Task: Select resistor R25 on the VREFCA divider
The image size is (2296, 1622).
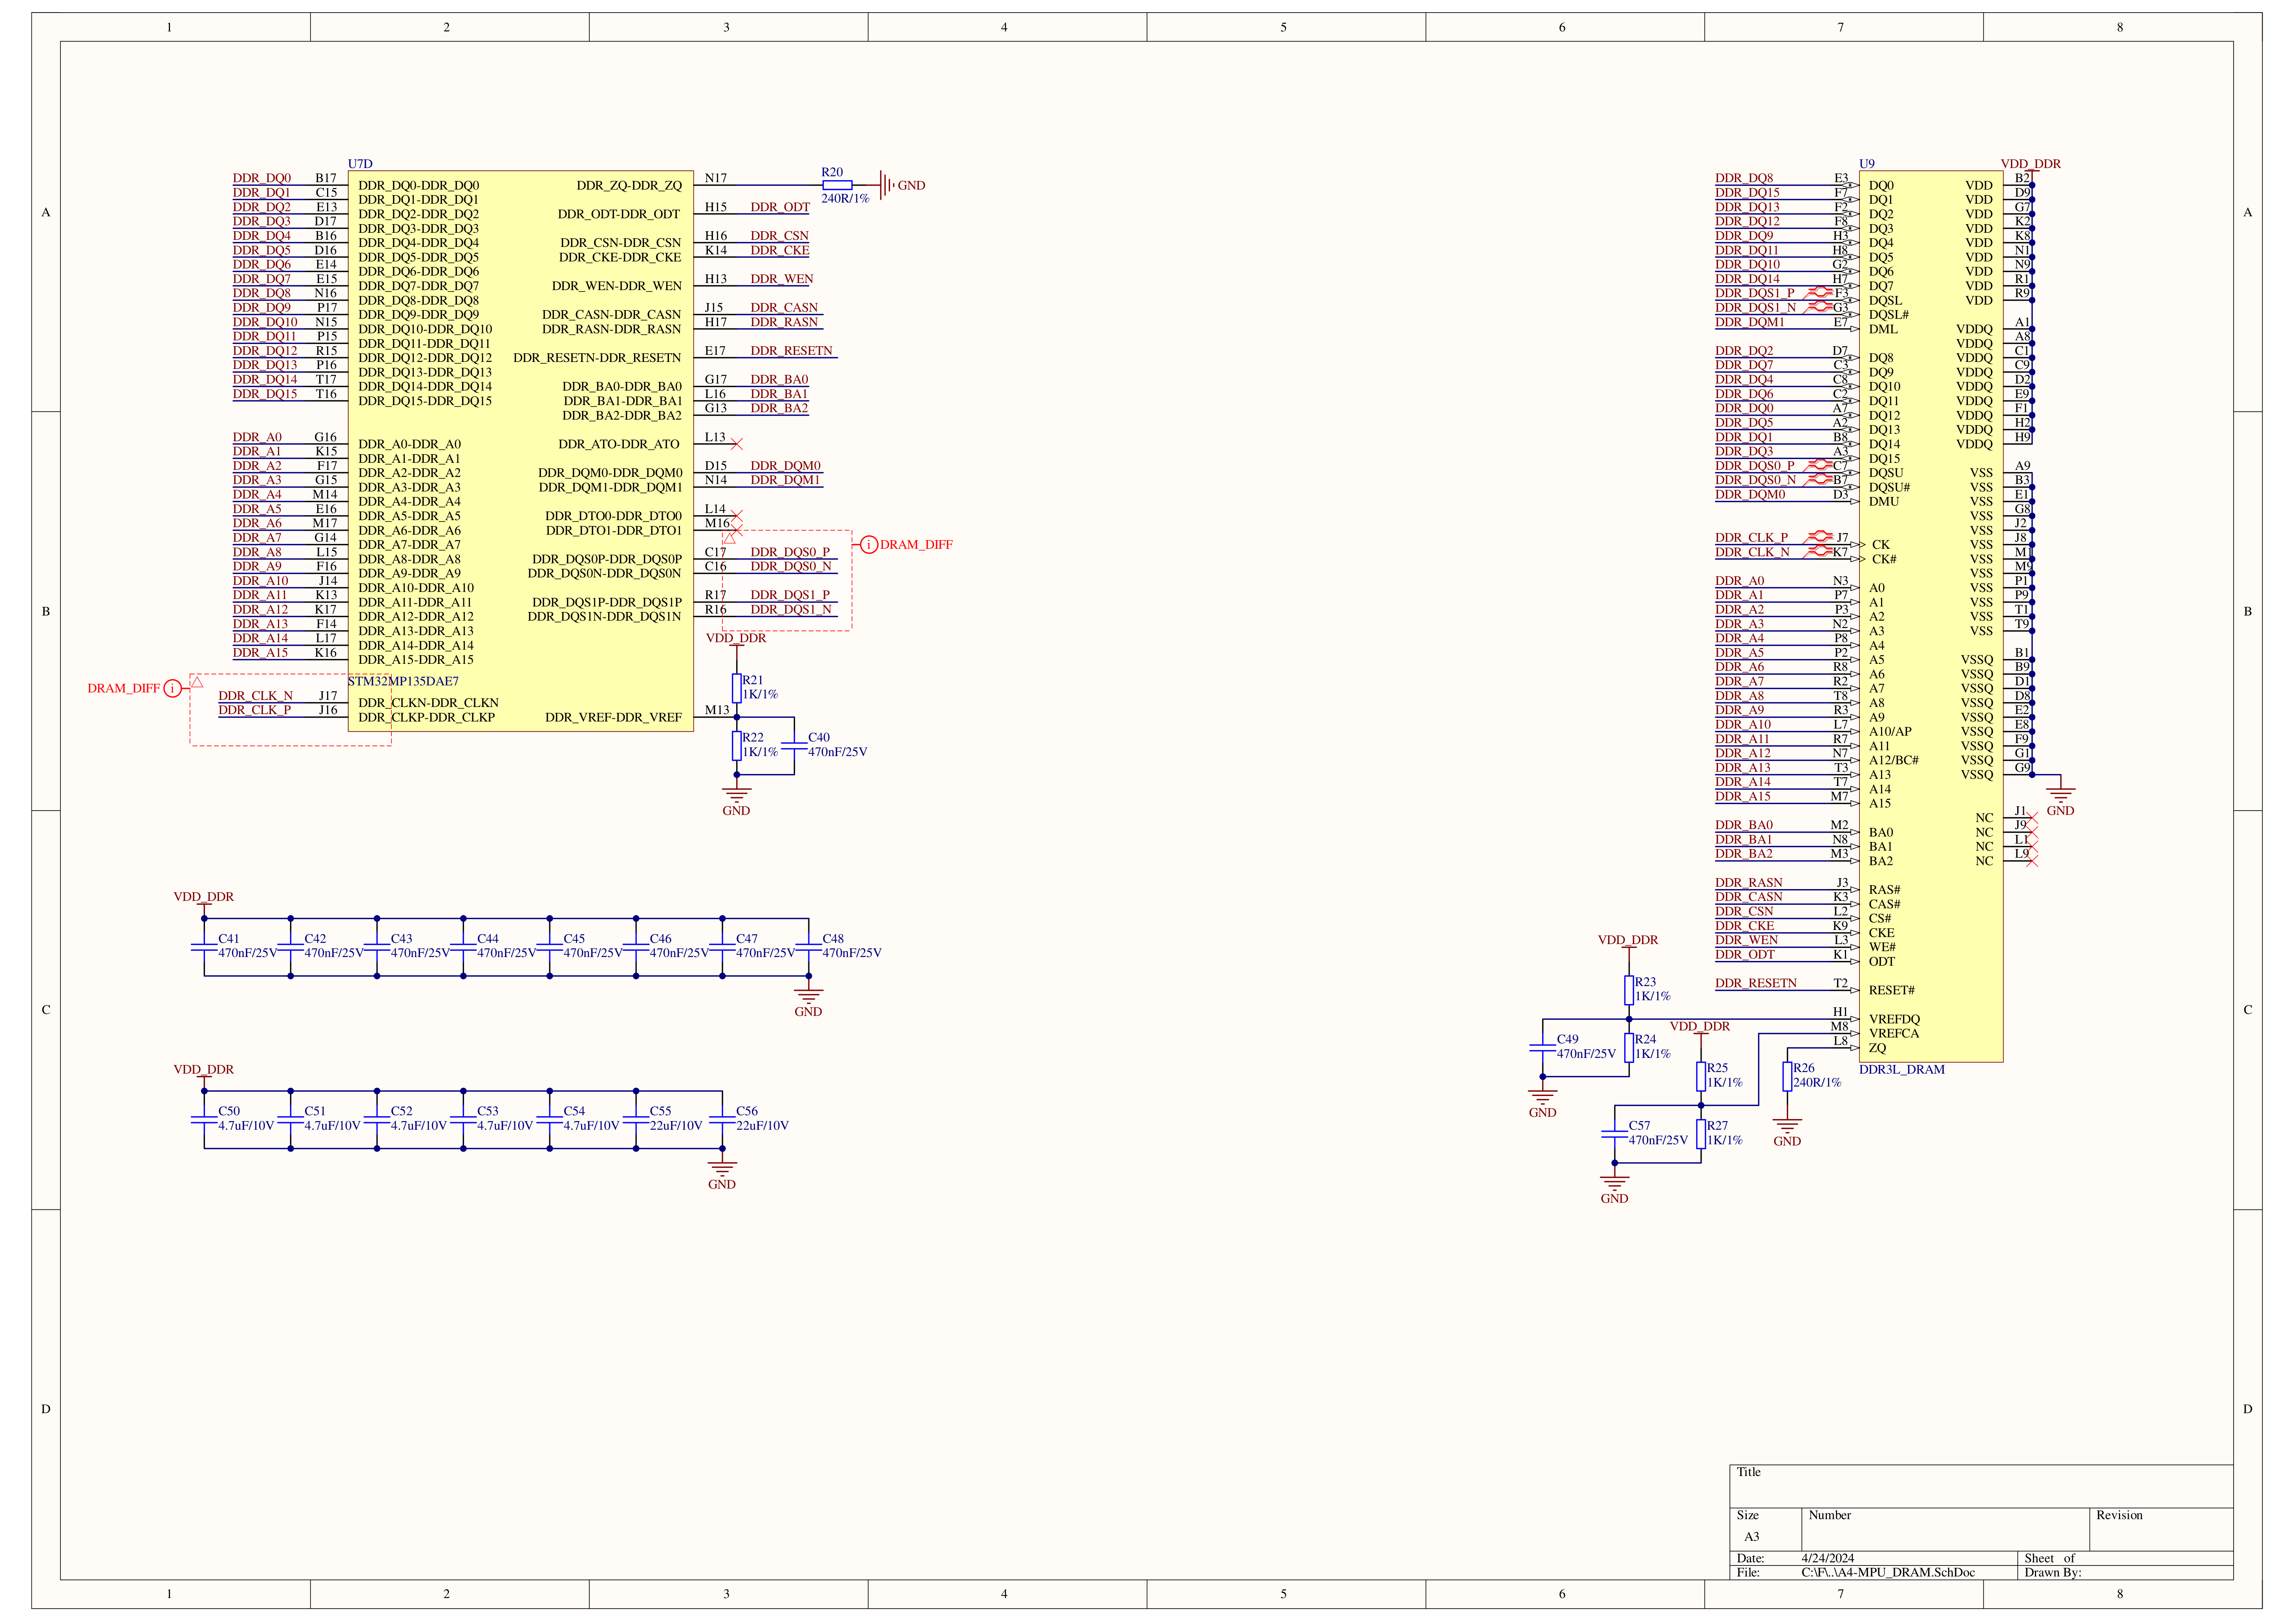Action: click(x=1701, y=1076)
